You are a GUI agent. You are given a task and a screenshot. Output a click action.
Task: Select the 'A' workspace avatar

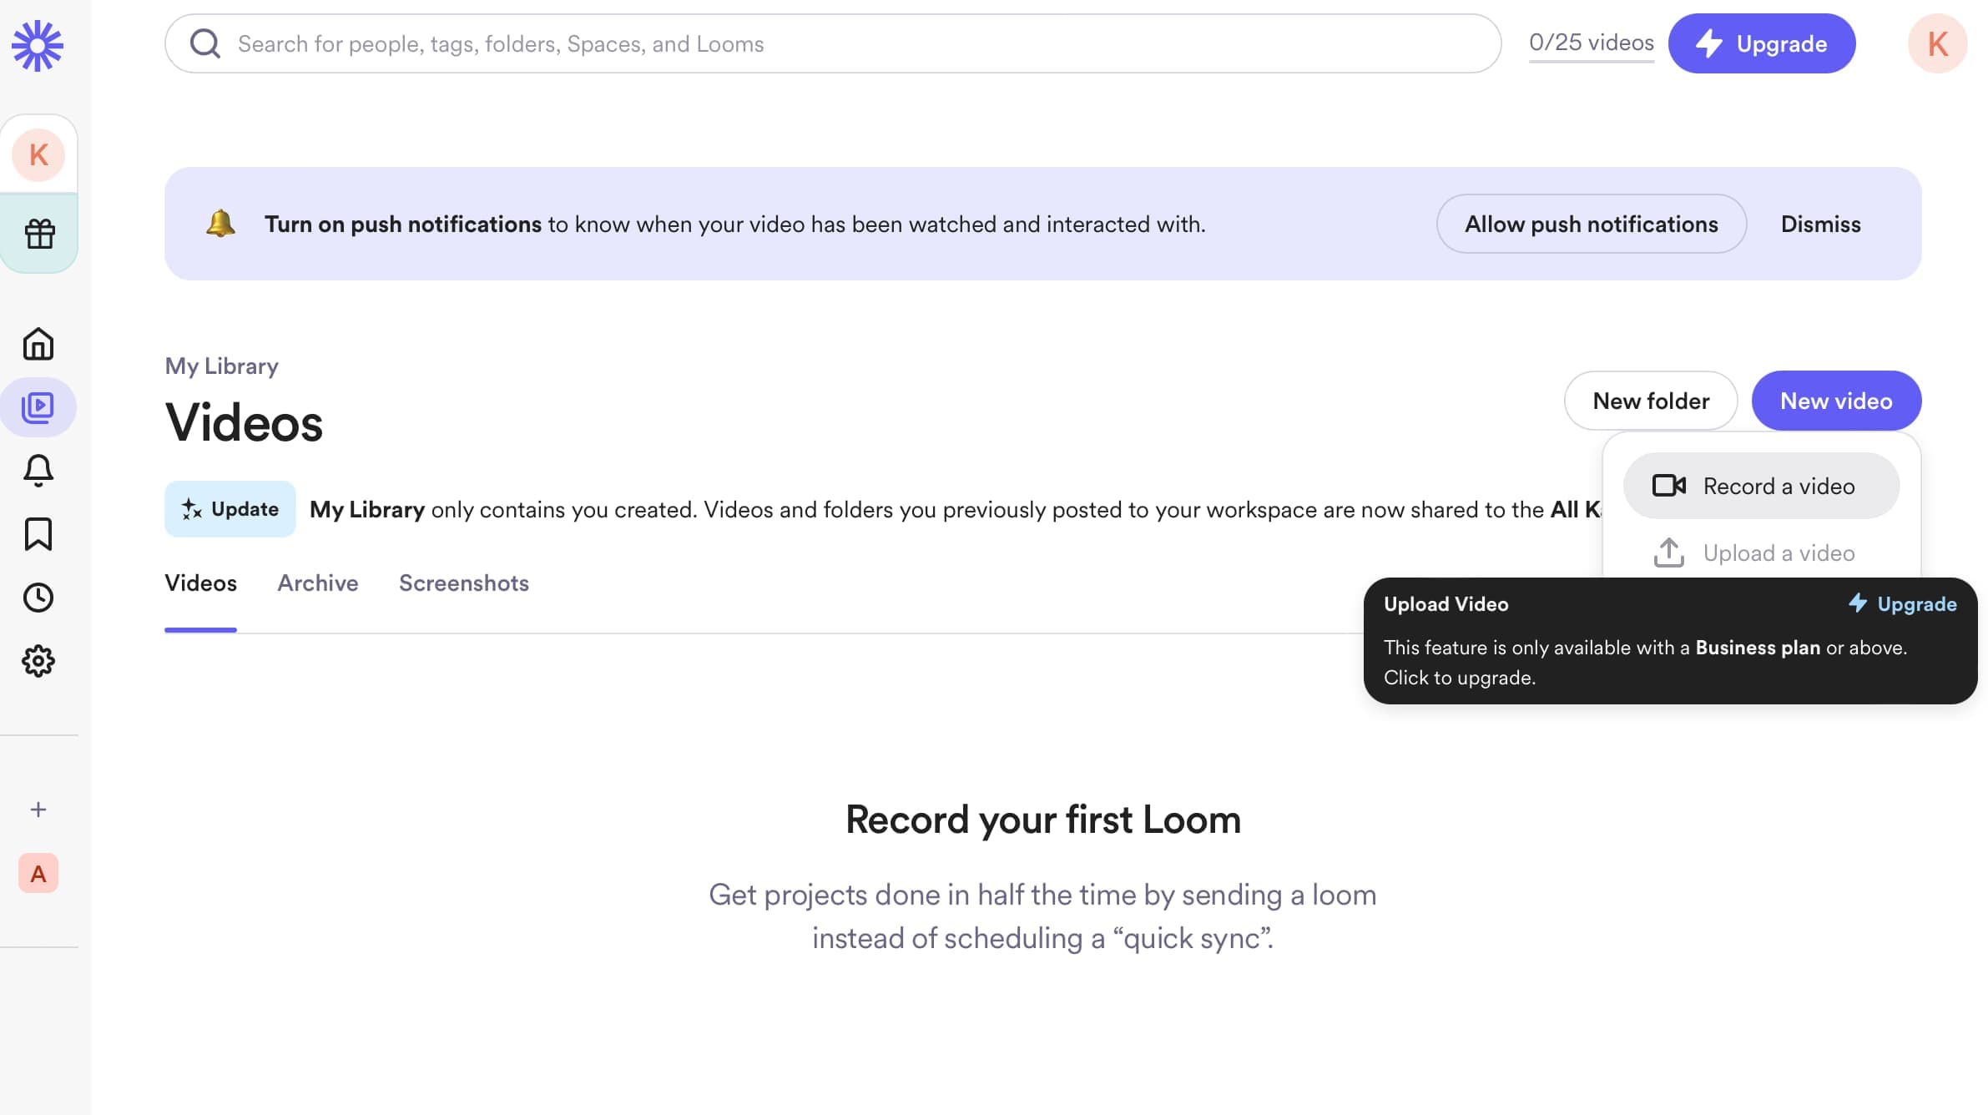coord(38,874)
